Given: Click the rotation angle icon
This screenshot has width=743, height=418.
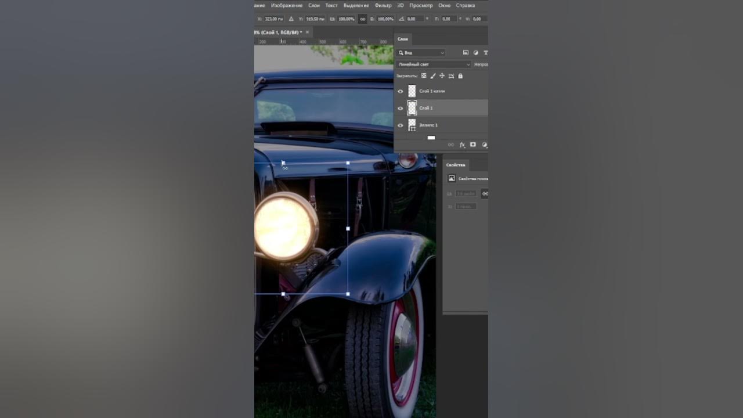Looking at the screenshot, I should [x=401, y=19].
